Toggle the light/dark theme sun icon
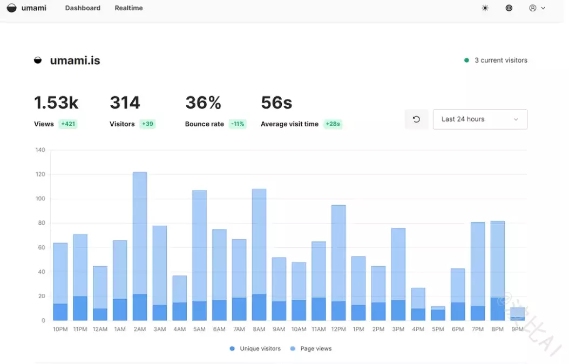Image resolution: width=569 pixels, height=364 pixels. [x=485, y=8]
